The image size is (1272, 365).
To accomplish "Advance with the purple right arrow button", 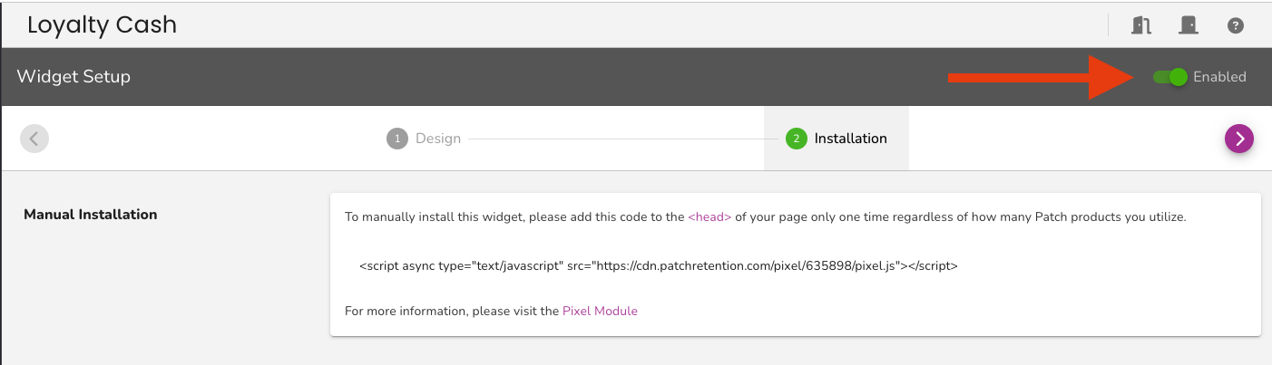I will coord(1239,139).
